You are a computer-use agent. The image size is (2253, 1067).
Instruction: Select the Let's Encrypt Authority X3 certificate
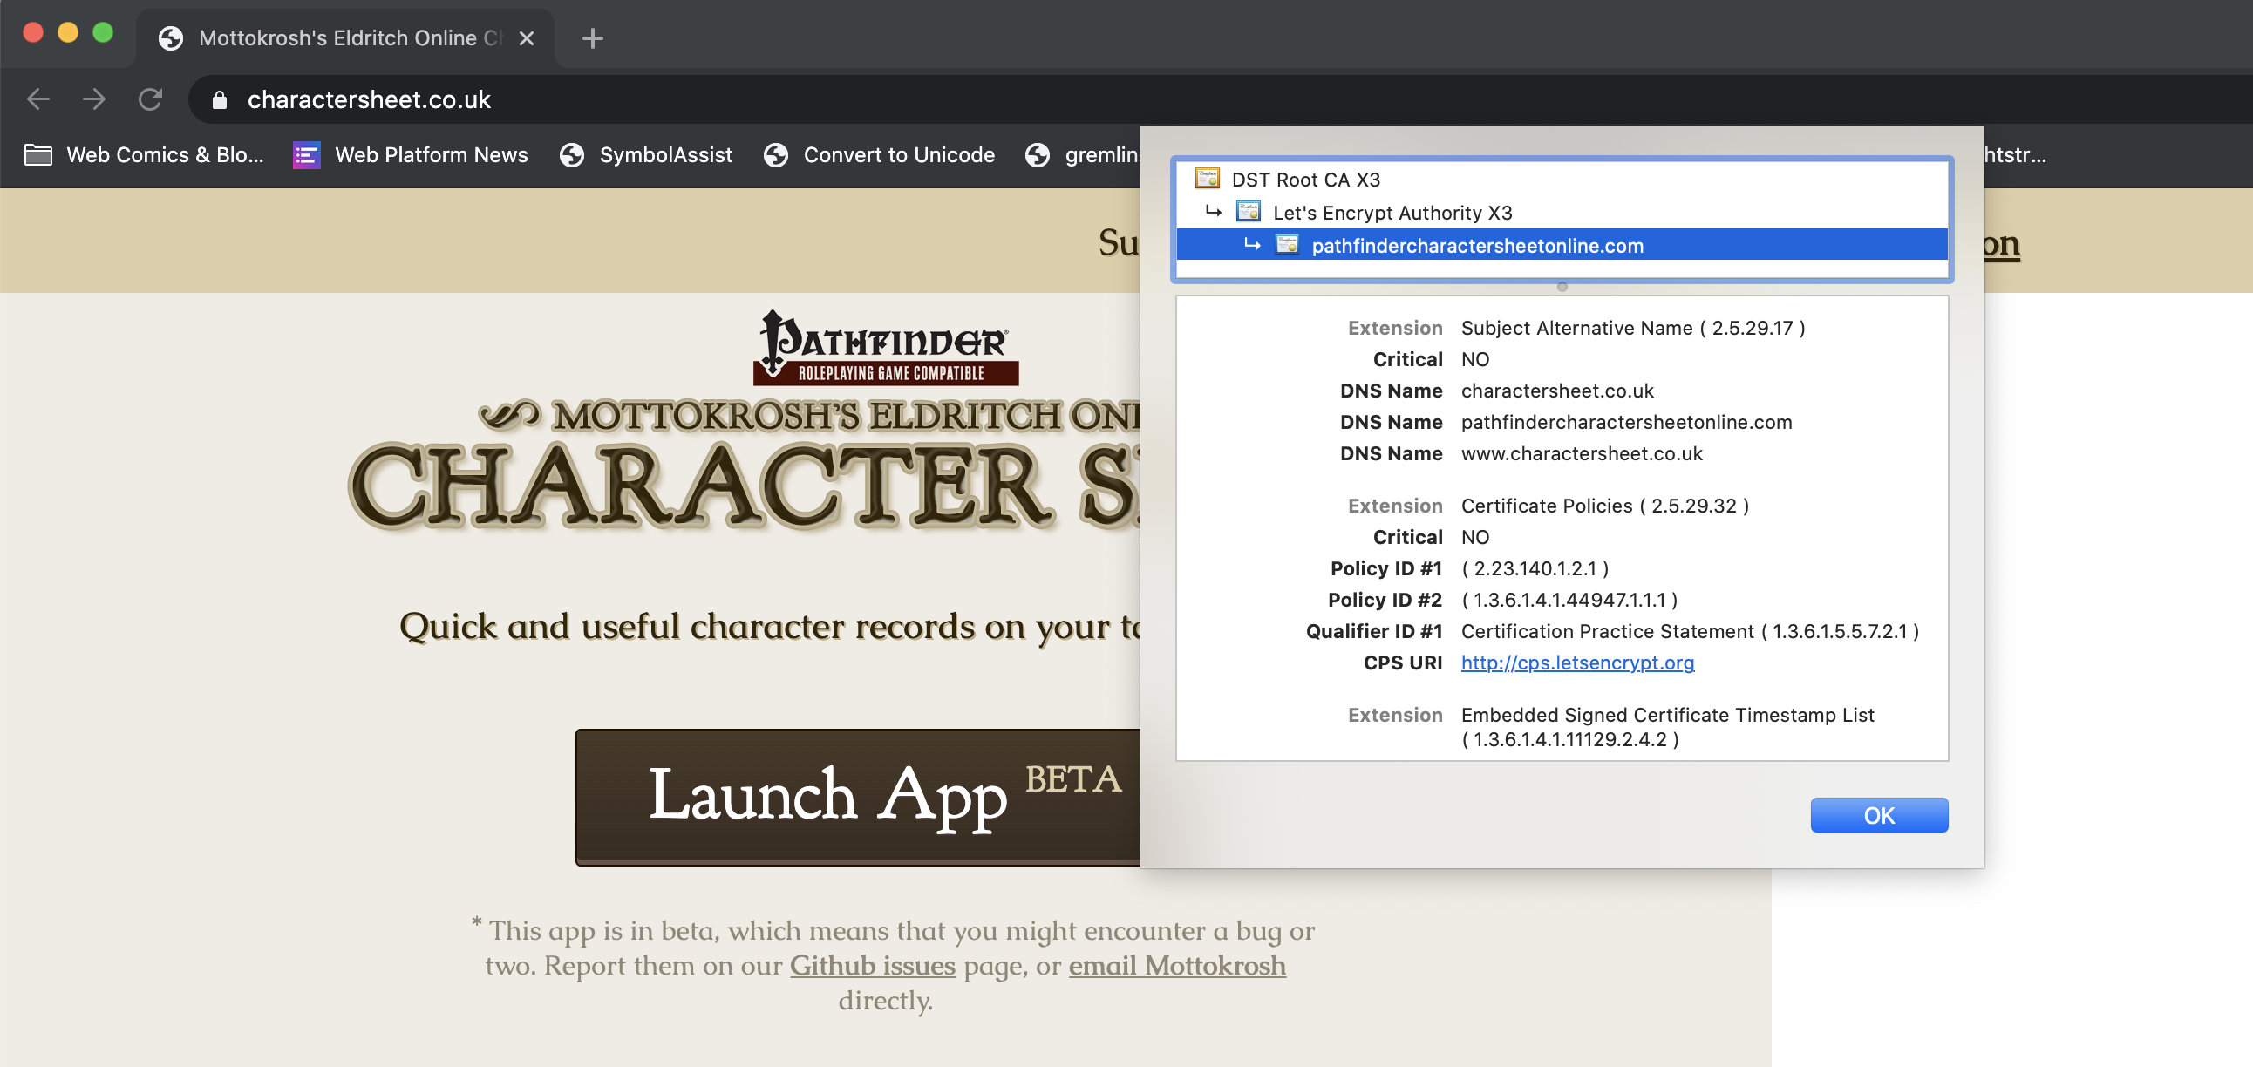pos(1392,212)
